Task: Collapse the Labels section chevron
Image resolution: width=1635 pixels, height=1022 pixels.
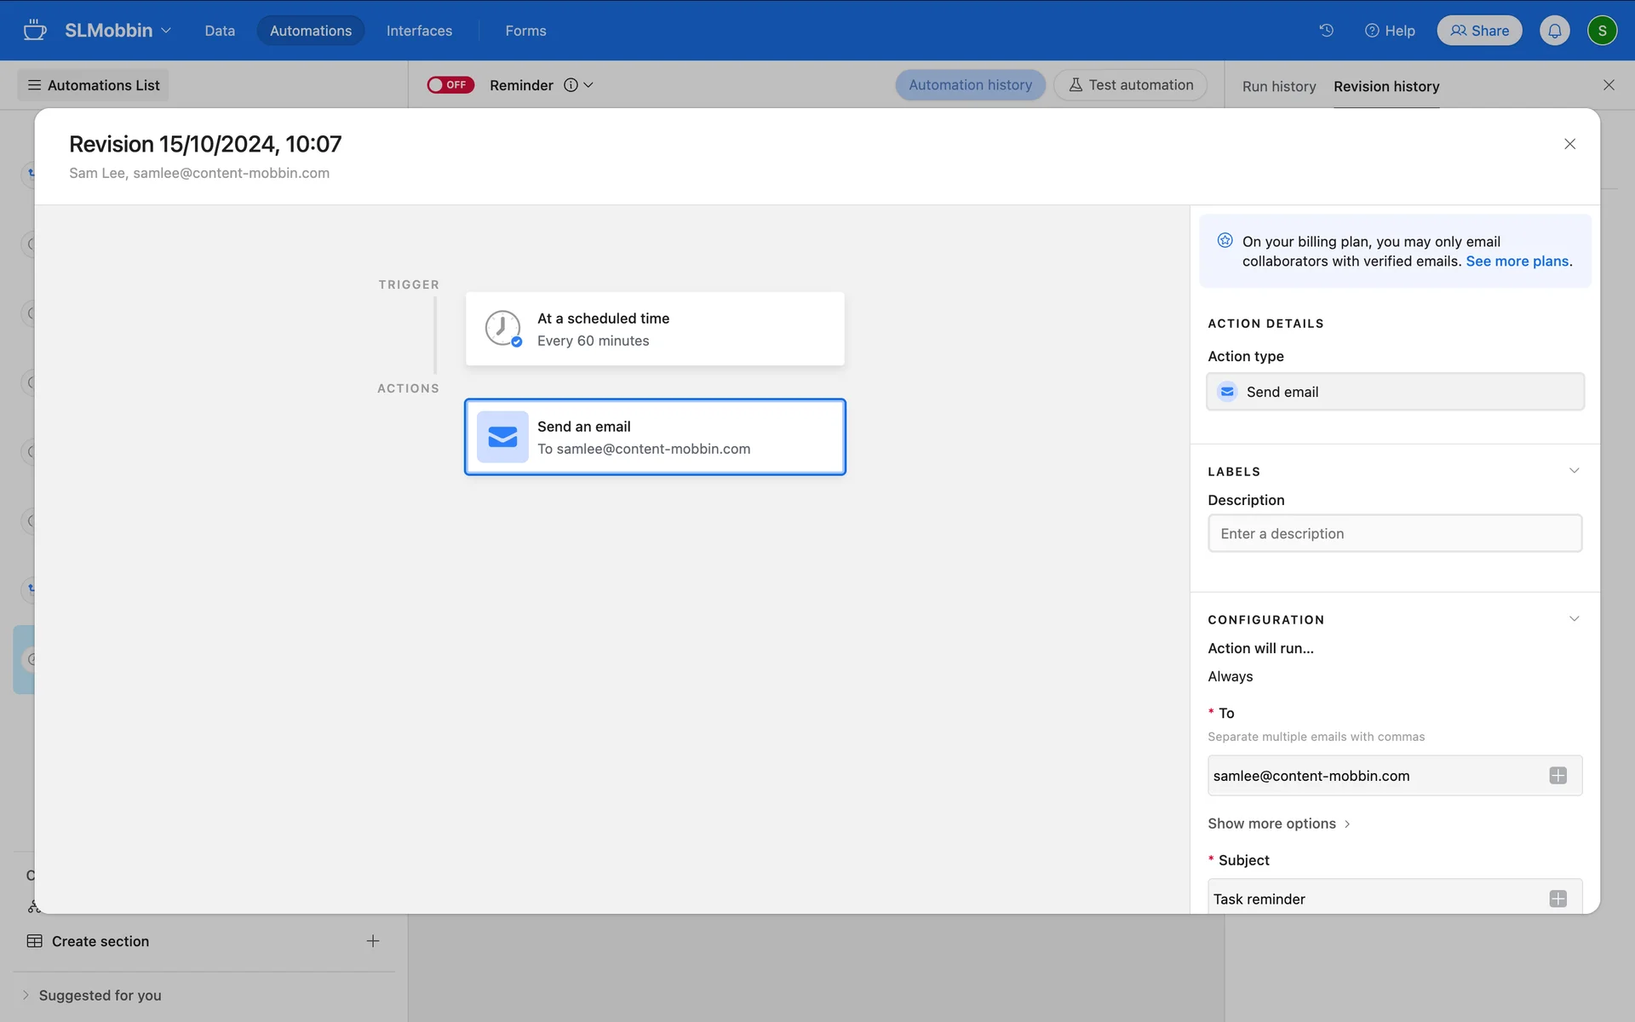Action: pyautogui.click(x=1574, y=471)
